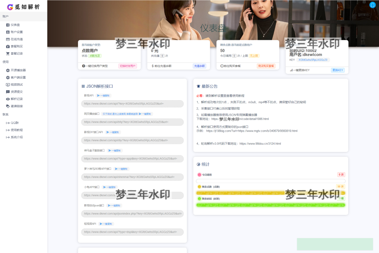Click the 套餐购买 briefcase icon

click(8, 46)
